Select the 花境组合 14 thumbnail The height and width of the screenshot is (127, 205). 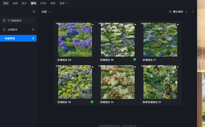(x=118, y=82)
